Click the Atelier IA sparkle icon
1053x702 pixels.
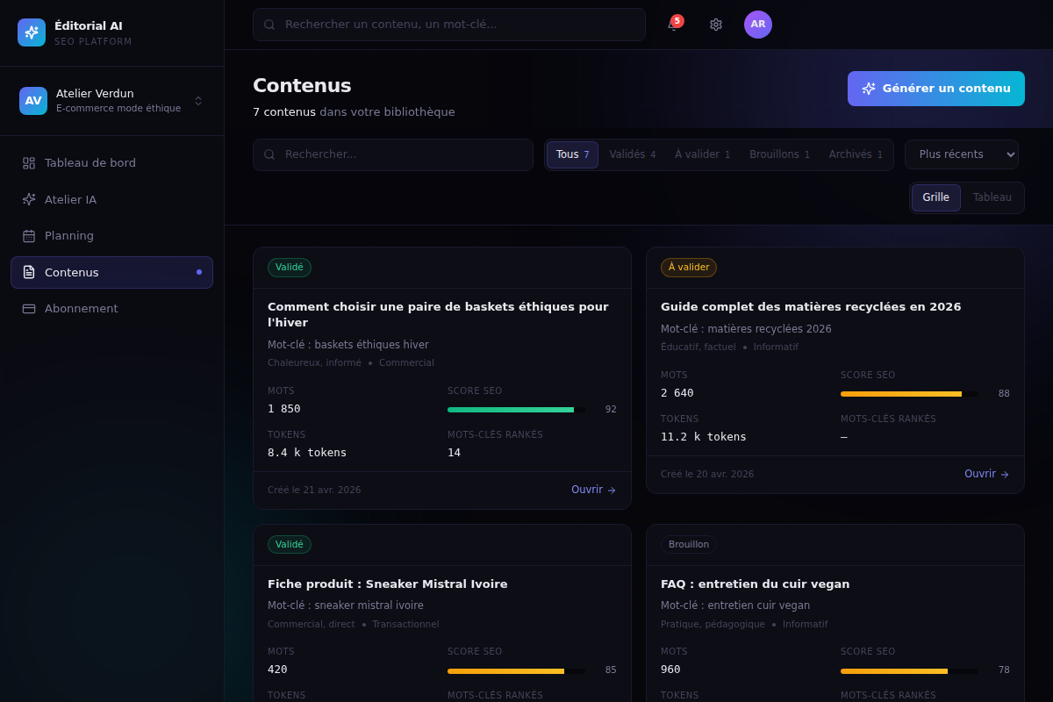(x=29, y=199)
